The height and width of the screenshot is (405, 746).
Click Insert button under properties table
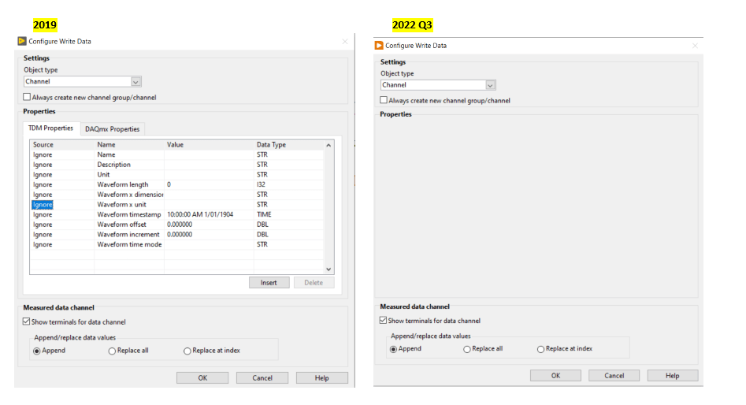(269, 283)
